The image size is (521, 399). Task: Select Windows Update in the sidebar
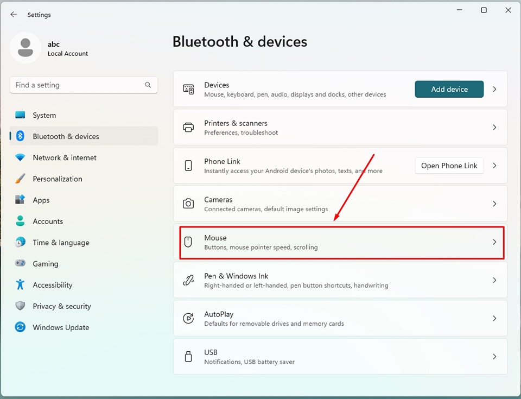click(x=84, y=327)
